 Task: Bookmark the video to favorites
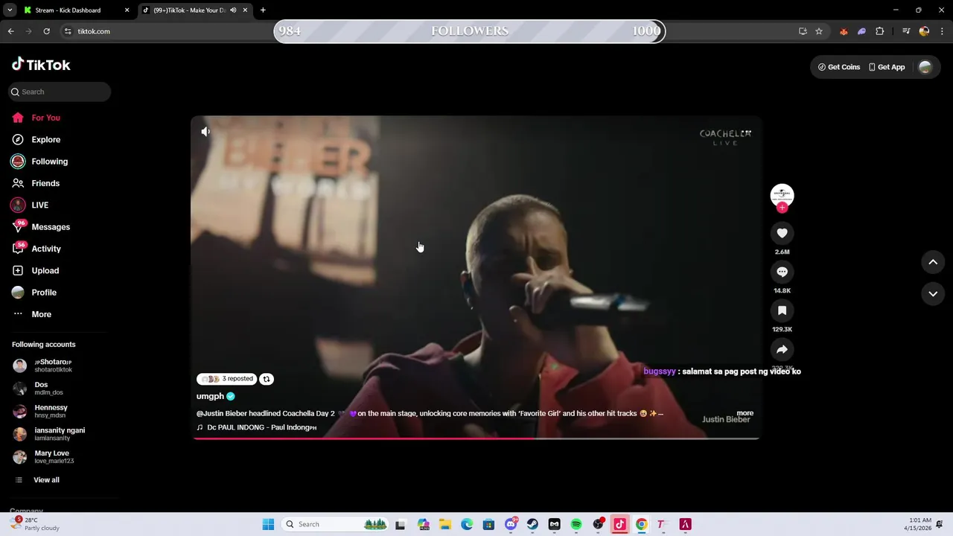(782, 310)
